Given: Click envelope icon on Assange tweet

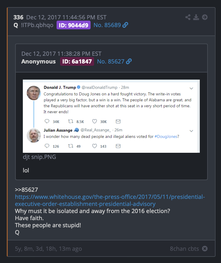Looking at the screenshot, I should click(118, 146).
